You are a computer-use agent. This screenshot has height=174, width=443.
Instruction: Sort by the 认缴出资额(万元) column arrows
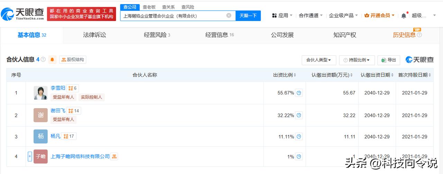[x=351, y=75]
